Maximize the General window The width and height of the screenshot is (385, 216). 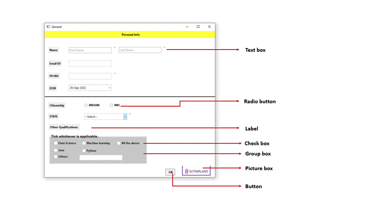(x=198, y=27)
